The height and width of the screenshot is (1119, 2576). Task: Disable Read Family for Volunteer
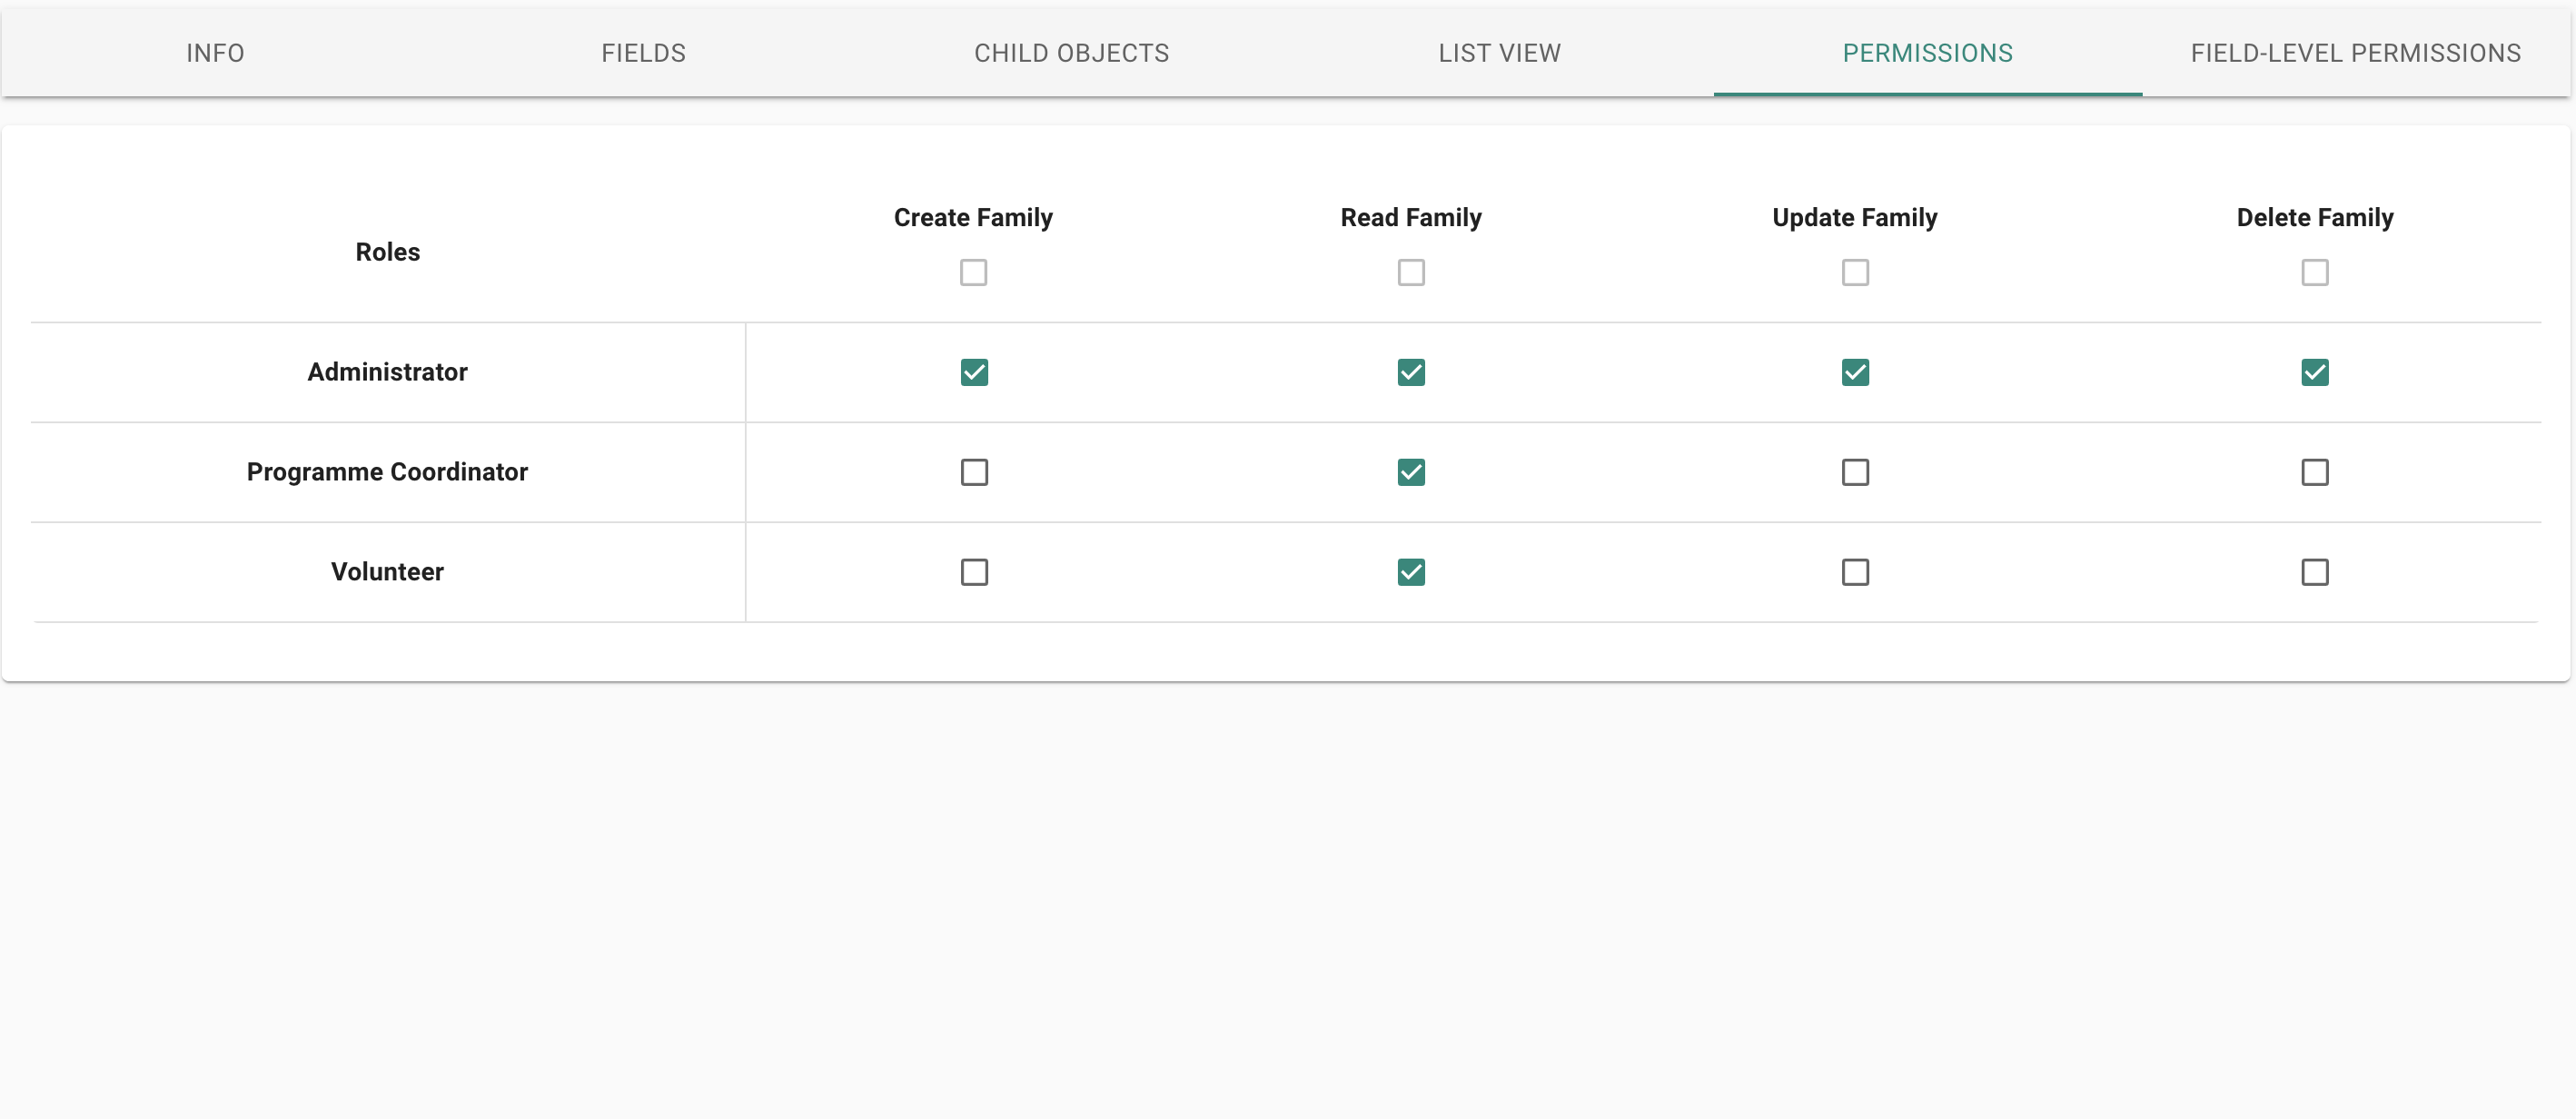(x=1411, y=572)
